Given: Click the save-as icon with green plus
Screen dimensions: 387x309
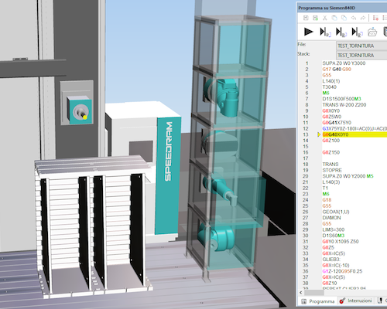Looking at the screenshot, I should (315, 18).
